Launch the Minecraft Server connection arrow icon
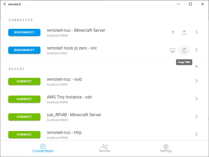Image resolution: width=209 pixels, height=157 pixels. coord(173,33)
